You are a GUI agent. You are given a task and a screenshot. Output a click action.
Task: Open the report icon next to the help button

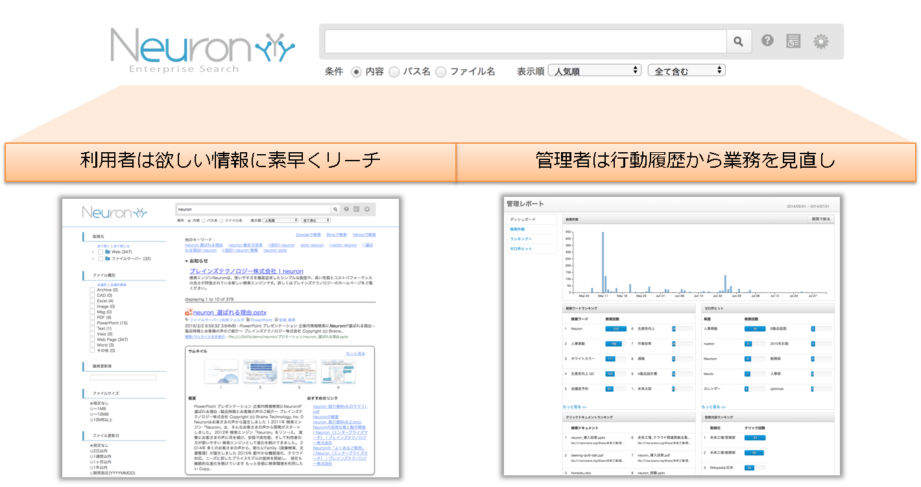(x=795, y=40)
